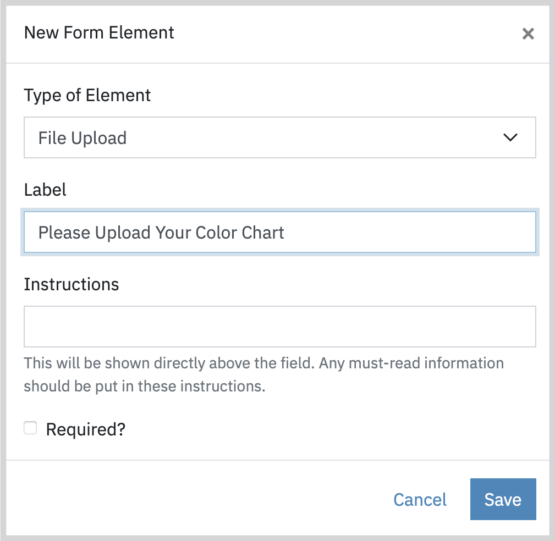Select the File Upload combo box text
The image size is (555, 541).
tap(82, 138)
